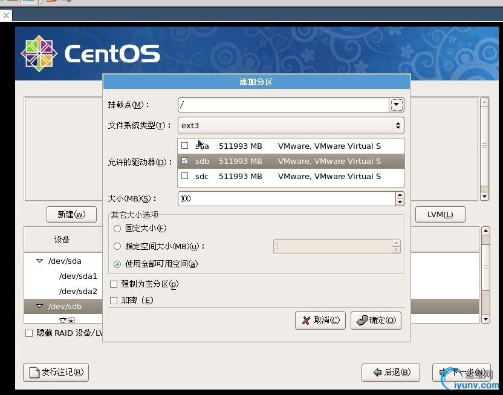Uncheck the sdb drive checkbox
This screenshot has width=503, height=395.
(x=185, y=161)
